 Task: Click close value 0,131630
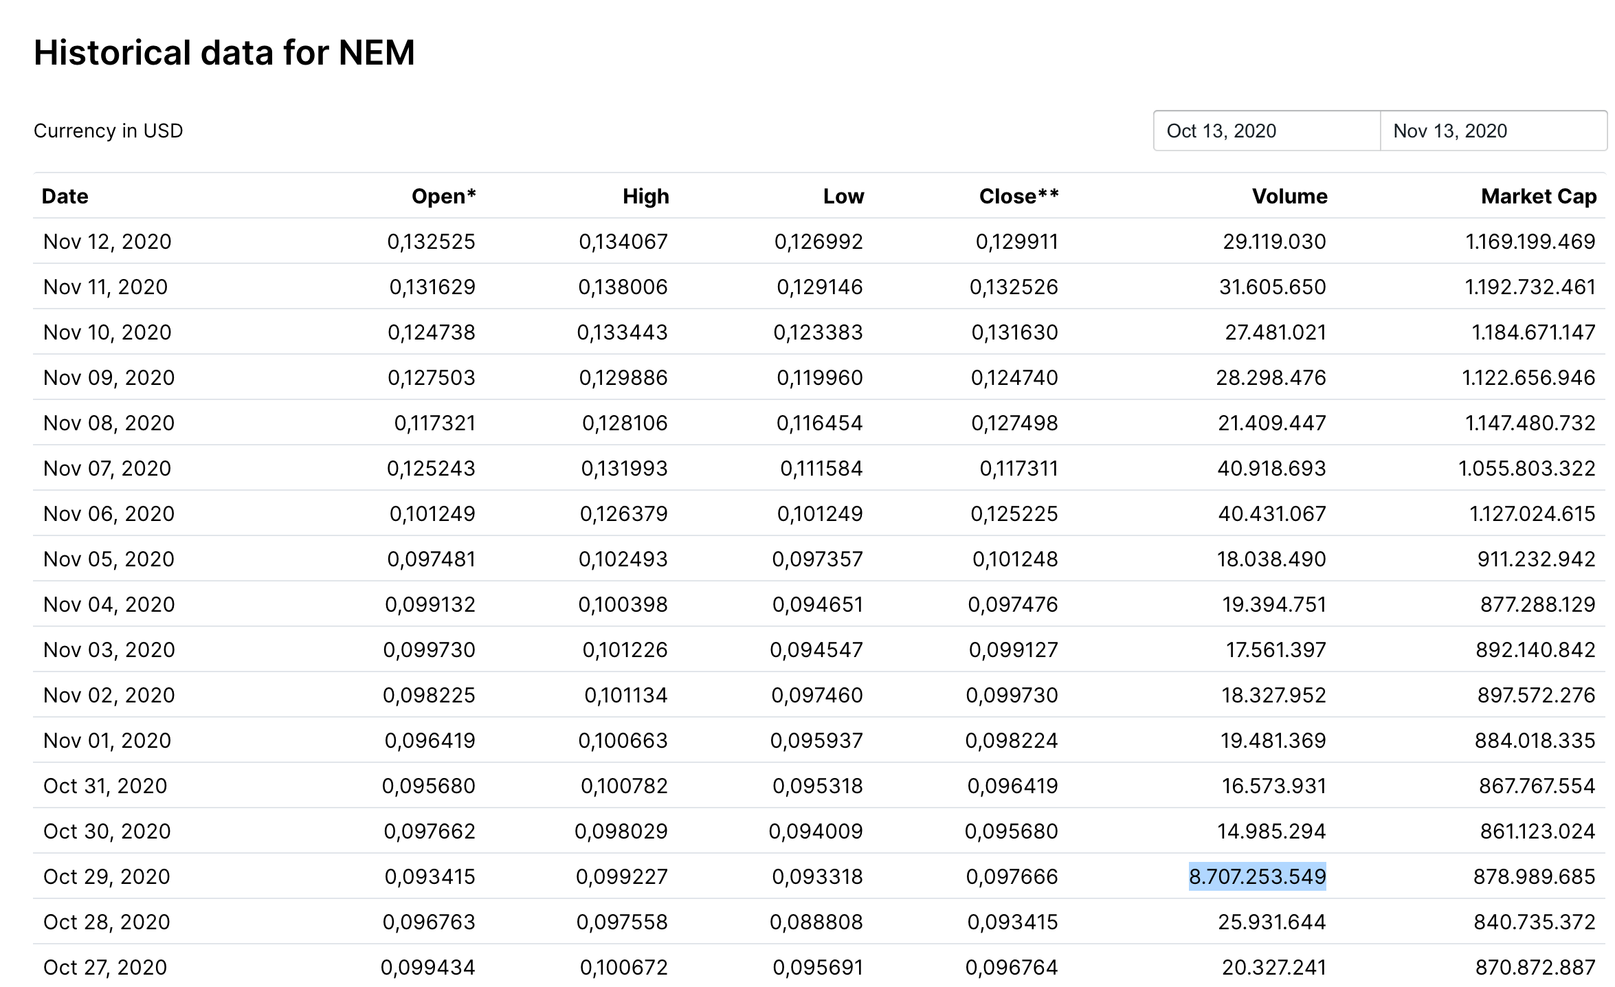click(x=1014, y=333)
